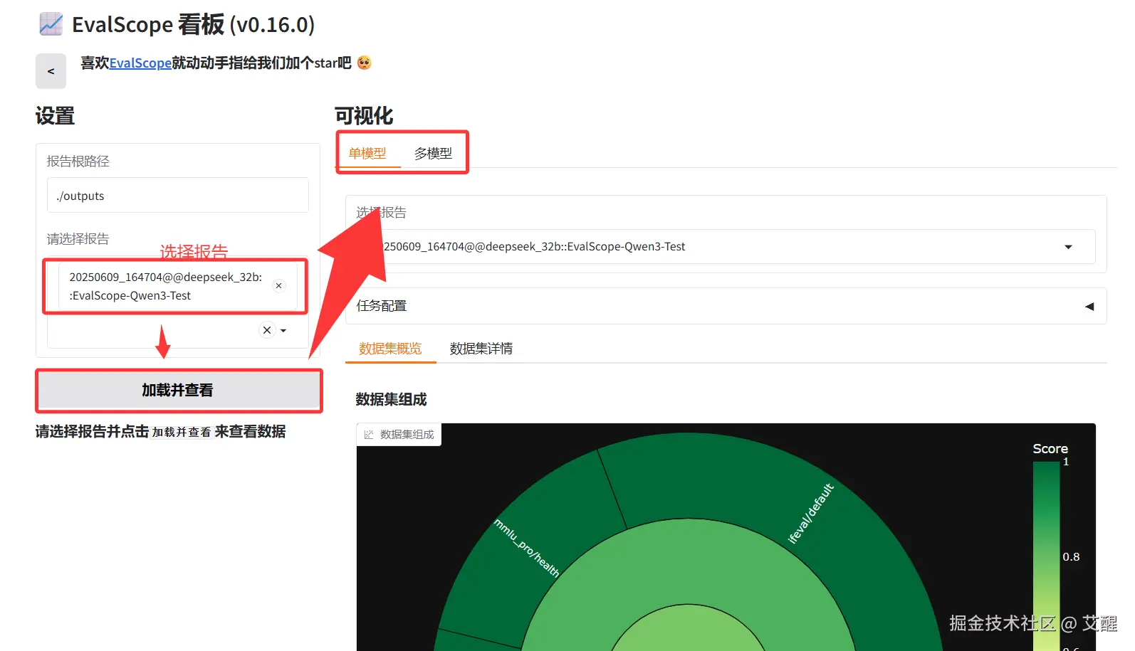Click the 设置 heading
Screen dimensions: 1135x651
click(x=55, y=115)
